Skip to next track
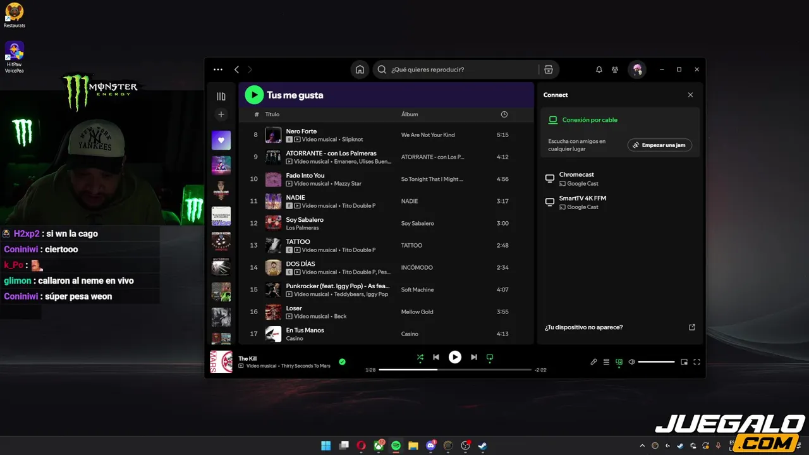This screenshot has height=455, width=809. coord(474,357)
